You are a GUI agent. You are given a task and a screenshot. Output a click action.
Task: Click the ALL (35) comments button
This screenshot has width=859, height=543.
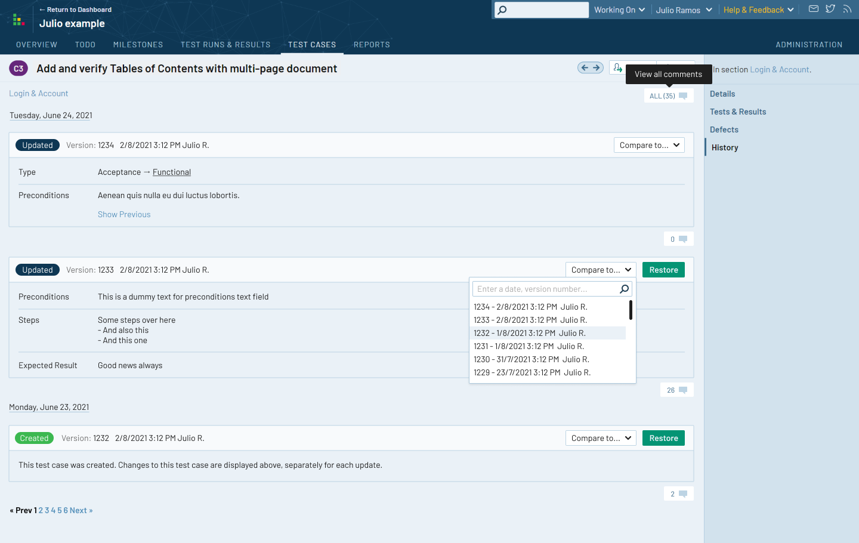click(x=669, y=96)
